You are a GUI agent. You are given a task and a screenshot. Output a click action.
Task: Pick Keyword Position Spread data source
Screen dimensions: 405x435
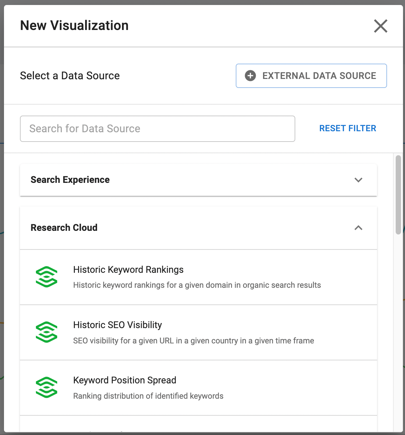coord(199,388)
